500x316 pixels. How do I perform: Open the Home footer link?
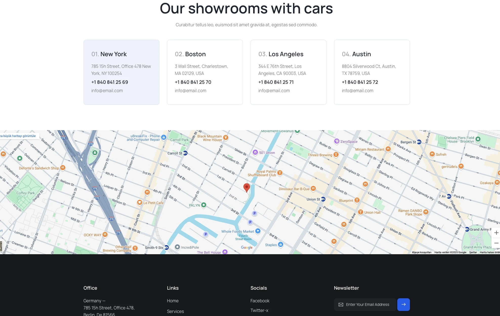(x=173, y=301)
